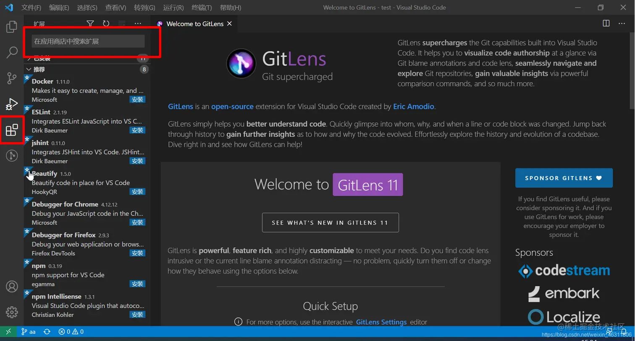Open 编辑(E) menu

point(59,8)
